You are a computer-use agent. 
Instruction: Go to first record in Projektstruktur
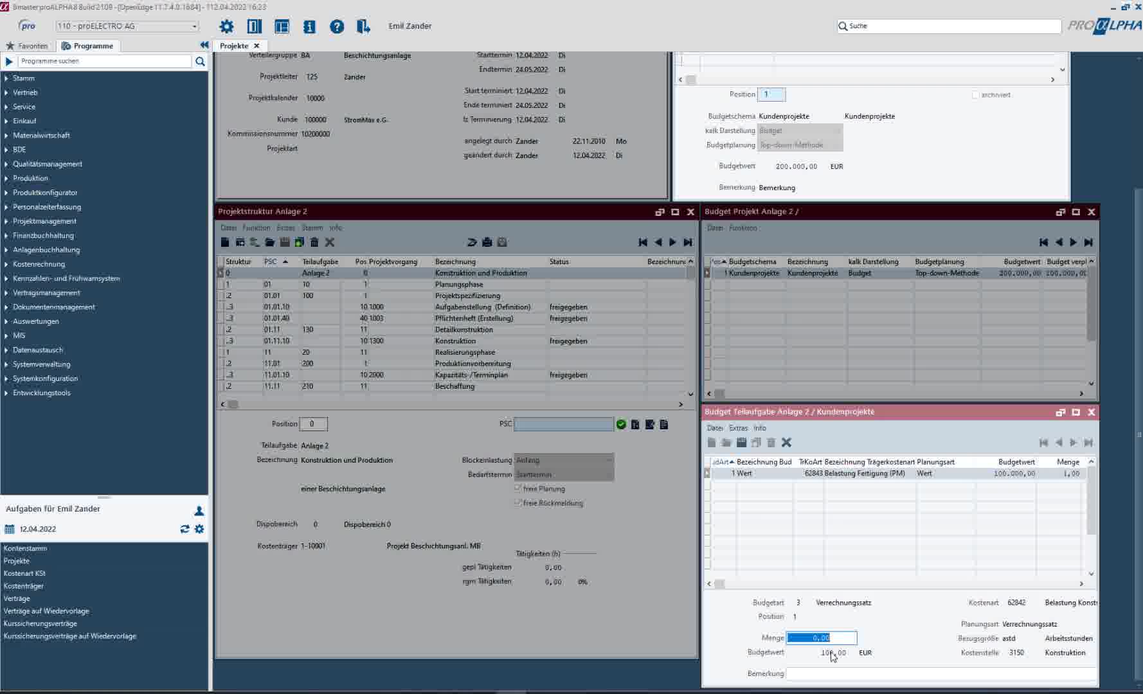[643, 242]
